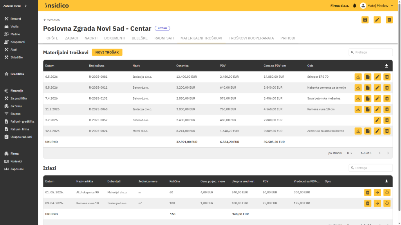Click the Izlazi search field
The image size is (401, 225).
370,168
